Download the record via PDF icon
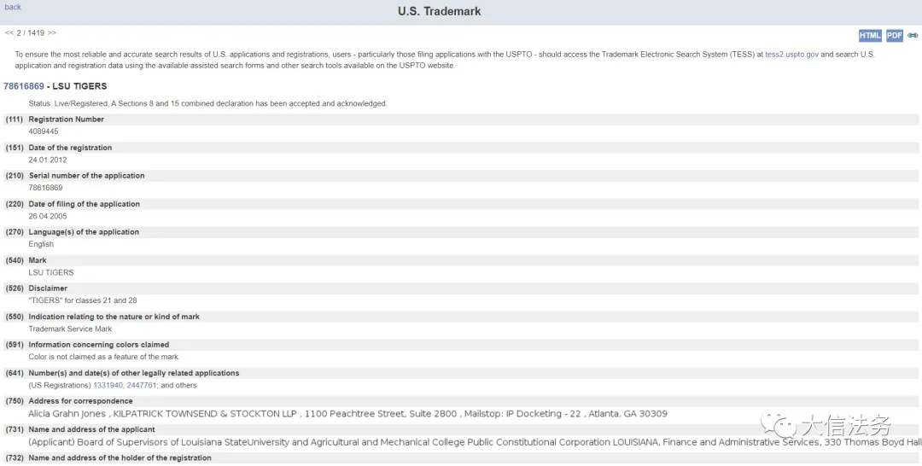 (x=895, y=36)
